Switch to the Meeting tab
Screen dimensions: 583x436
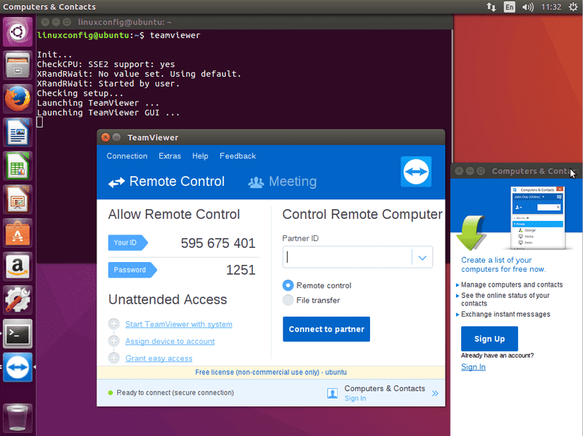(283, 181)
